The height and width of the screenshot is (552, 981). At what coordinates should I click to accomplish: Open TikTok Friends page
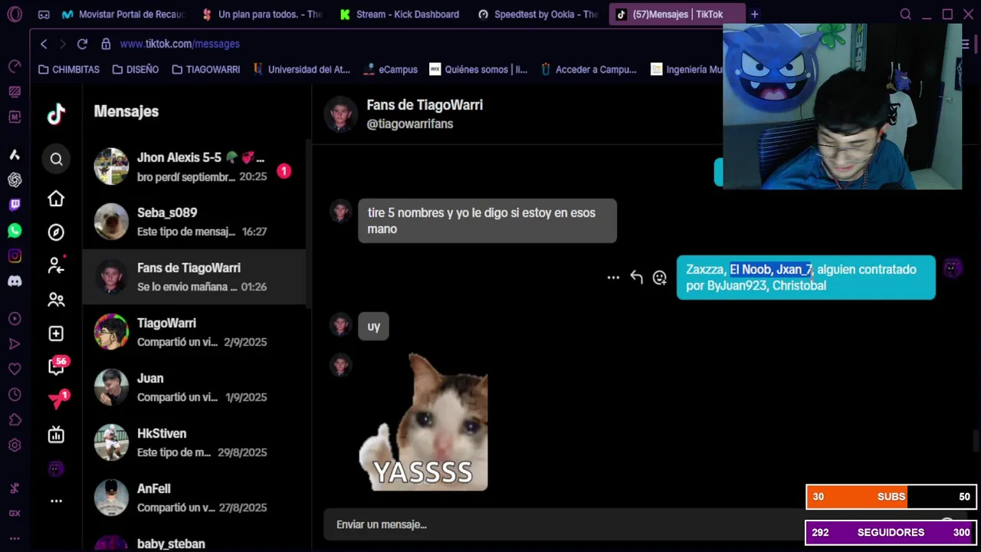tap(56, 299)
